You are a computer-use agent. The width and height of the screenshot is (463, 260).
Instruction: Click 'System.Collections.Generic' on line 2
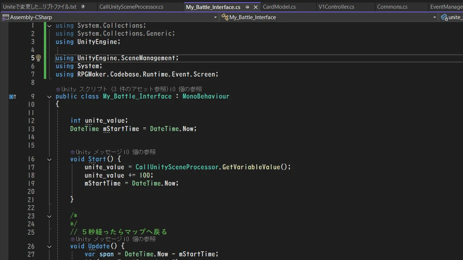[124, 34]
